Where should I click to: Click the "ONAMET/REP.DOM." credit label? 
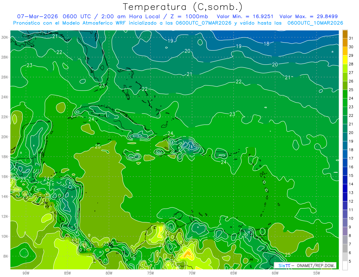tap(316, 265)
